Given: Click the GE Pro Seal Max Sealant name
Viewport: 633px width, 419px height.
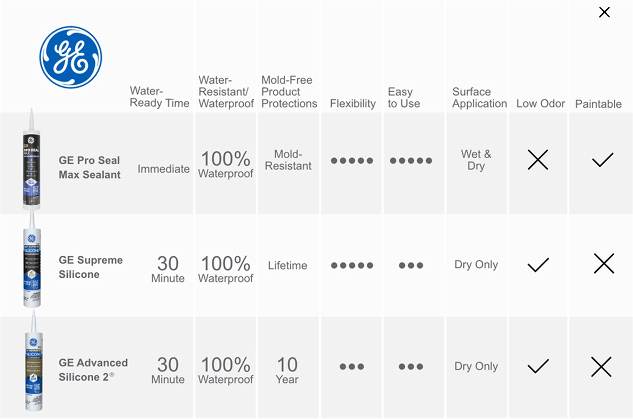Looking at the screenshot, I should pyautogui.click(x=90, y=167).
